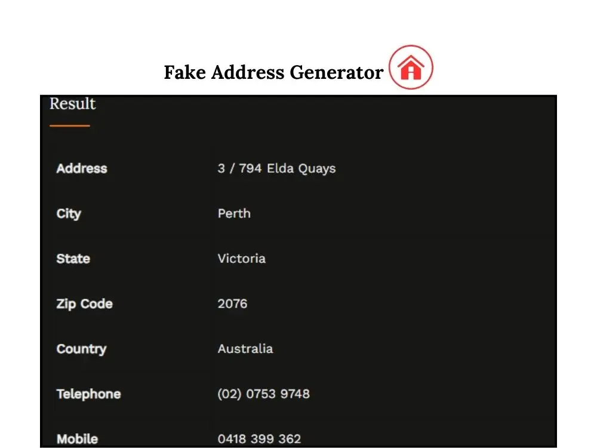Select the Perth city value

click(234, 214)
